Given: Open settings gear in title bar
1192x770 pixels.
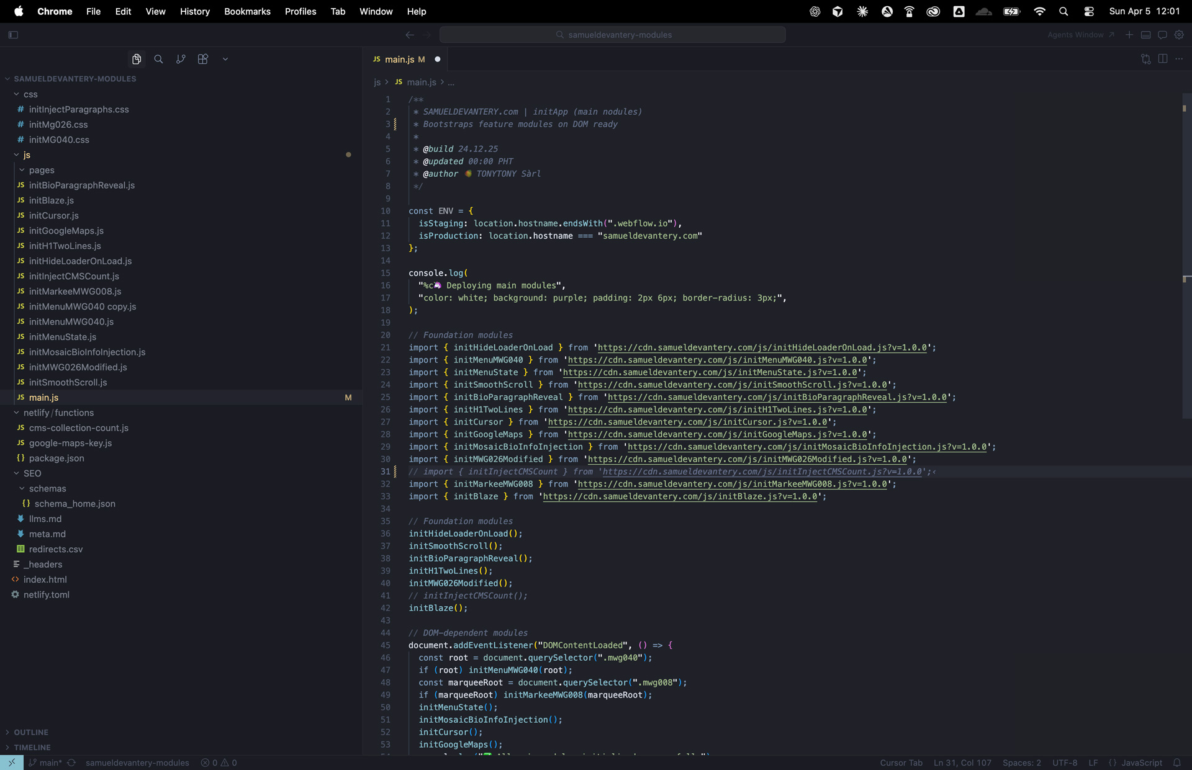Looking at the screenshot, I should (x=1179, y=35).
